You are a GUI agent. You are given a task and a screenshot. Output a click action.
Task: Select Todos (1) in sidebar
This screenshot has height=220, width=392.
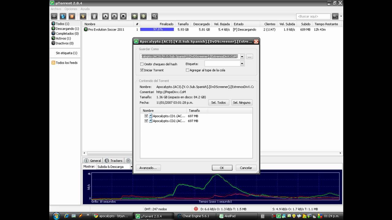[x=60, y=24]
